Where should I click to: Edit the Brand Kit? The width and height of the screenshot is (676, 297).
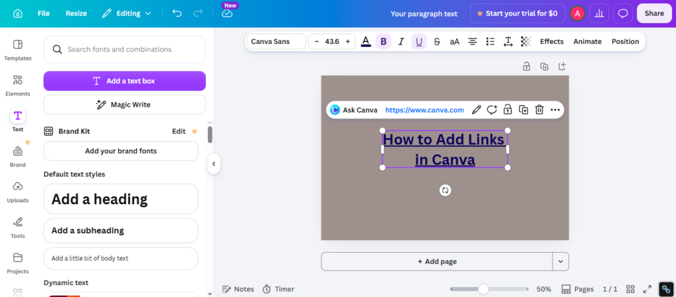pyautogui.click(x=179, y=132)
